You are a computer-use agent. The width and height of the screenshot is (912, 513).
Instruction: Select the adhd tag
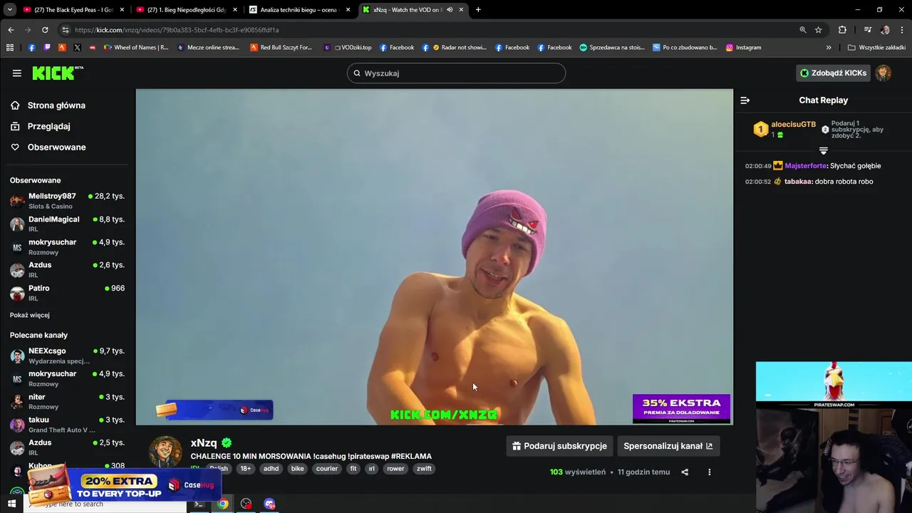click(x=271, y=469)
